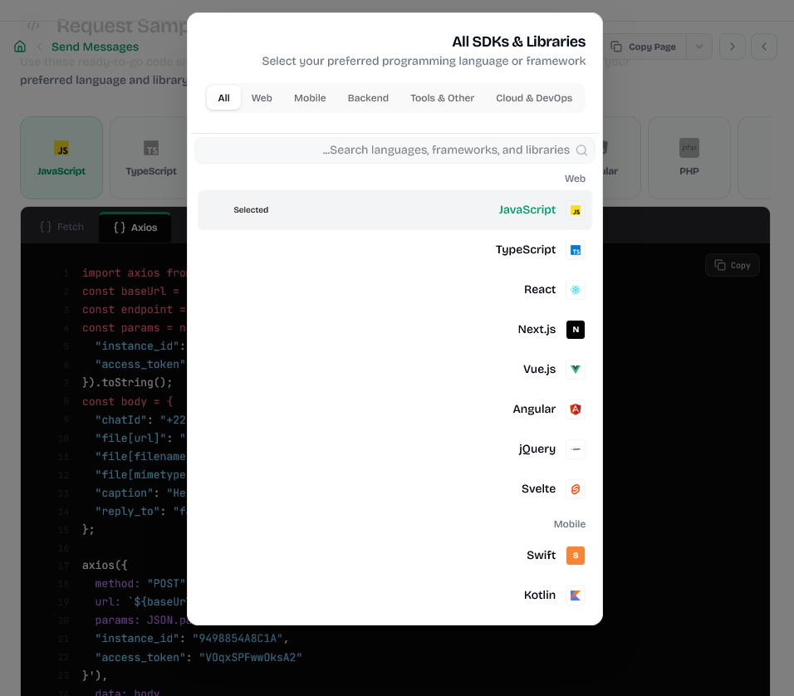Click the Next.js black N icon
The width and height of the screenshot is (794, 696).
576,330
